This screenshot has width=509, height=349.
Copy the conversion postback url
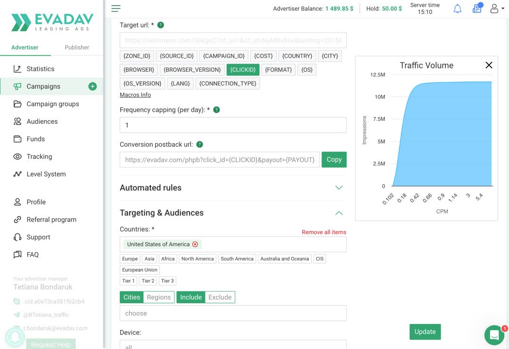click(x=334, y=159)
